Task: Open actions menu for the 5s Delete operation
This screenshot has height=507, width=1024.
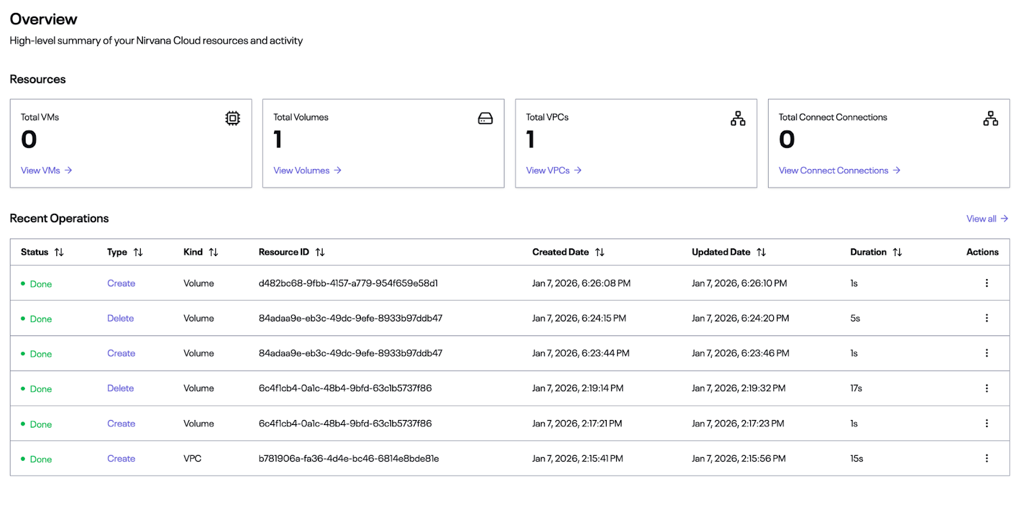Action: pyautogui.click(x=986, y=318)
